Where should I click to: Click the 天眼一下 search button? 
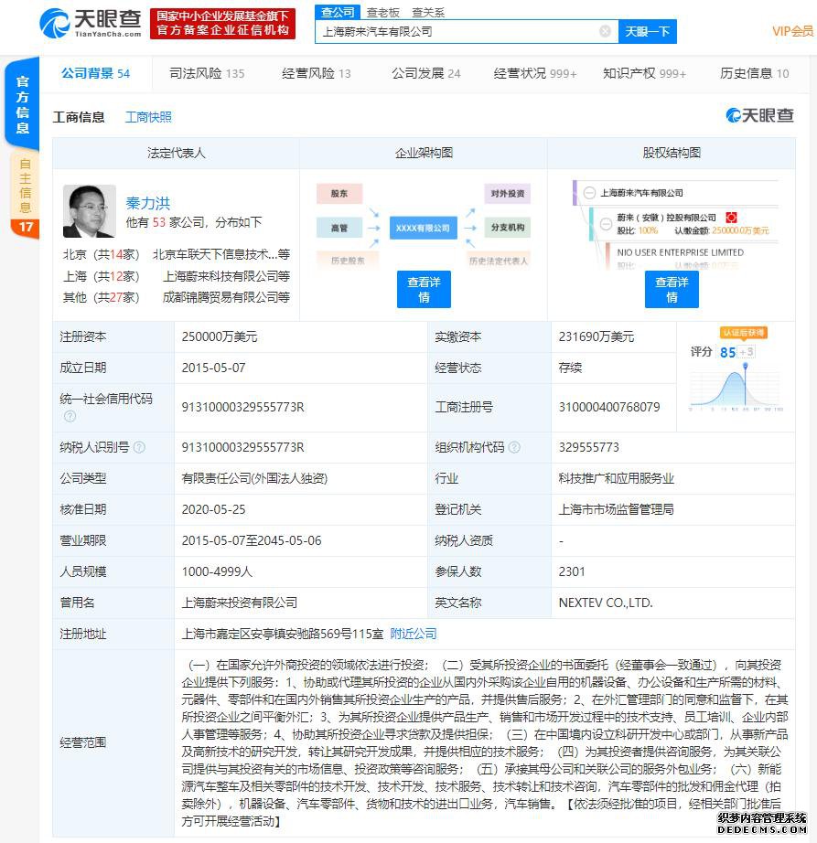(x=647, y=32)
